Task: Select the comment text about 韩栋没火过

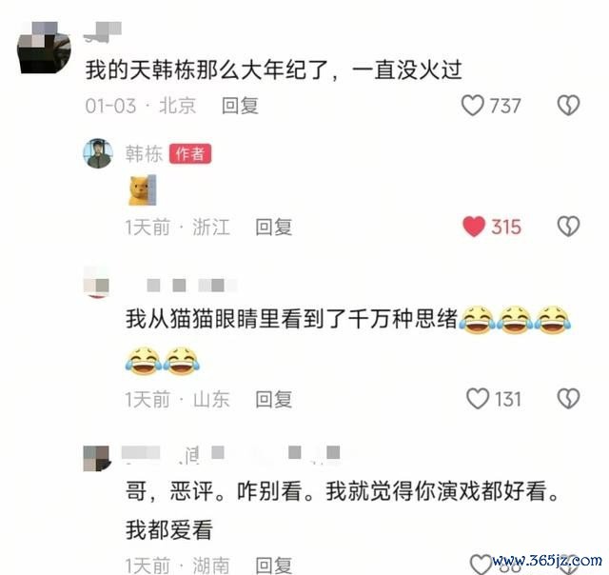Action: coord(273,70)
